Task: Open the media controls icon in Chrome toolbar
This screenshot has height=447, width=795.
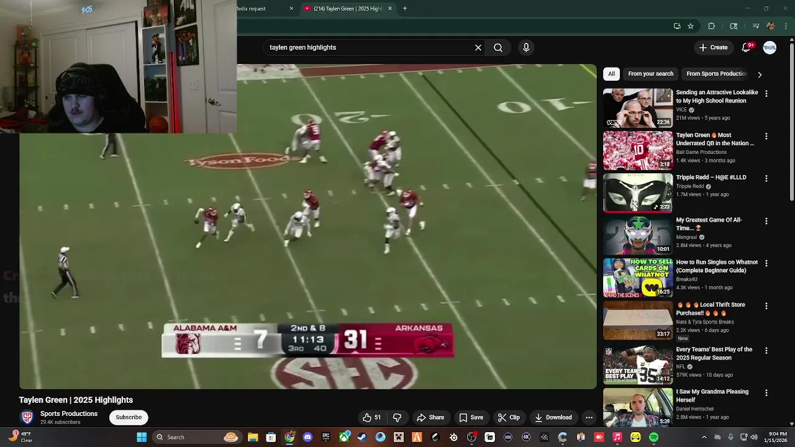Action: pos(755,26)
